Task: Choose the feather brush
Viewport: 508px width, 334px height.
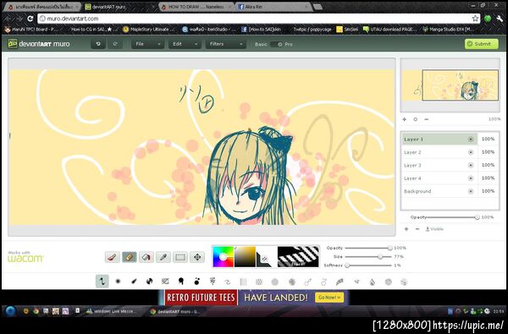Action: 340,282
